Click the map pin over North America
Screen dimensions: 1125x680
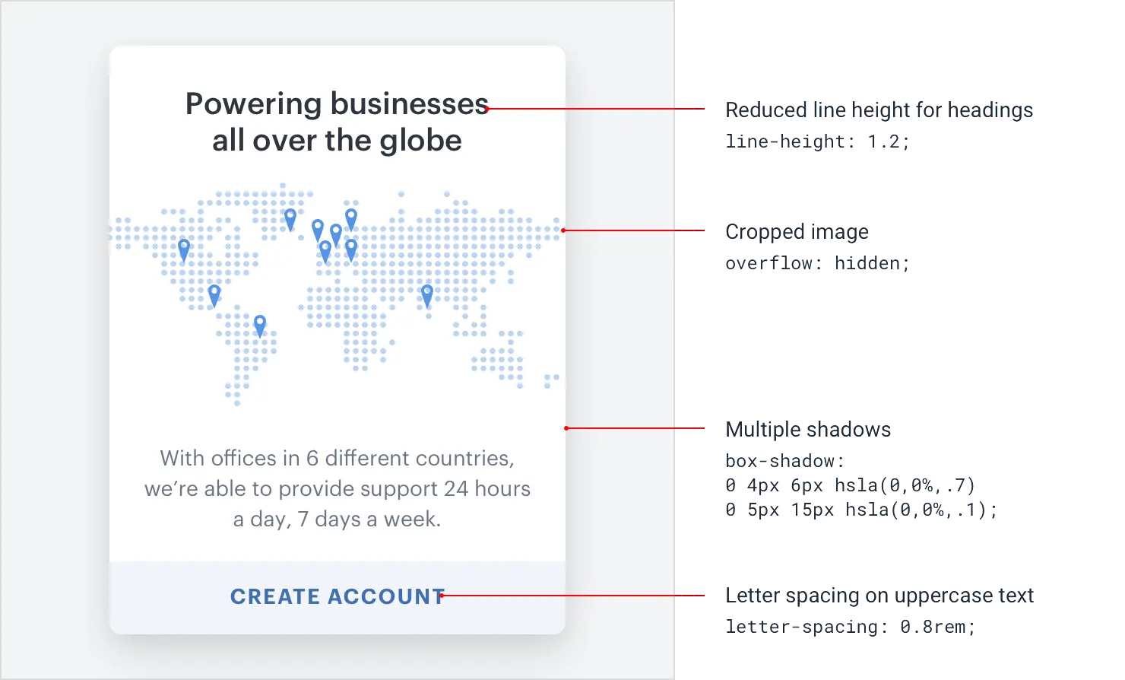[x=184, y=248]
